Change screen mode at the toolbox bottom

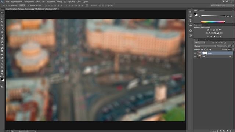2,87
